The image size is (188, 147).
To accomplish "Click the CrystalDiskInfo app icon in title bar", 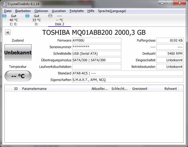I will click(x=4, y=4).
